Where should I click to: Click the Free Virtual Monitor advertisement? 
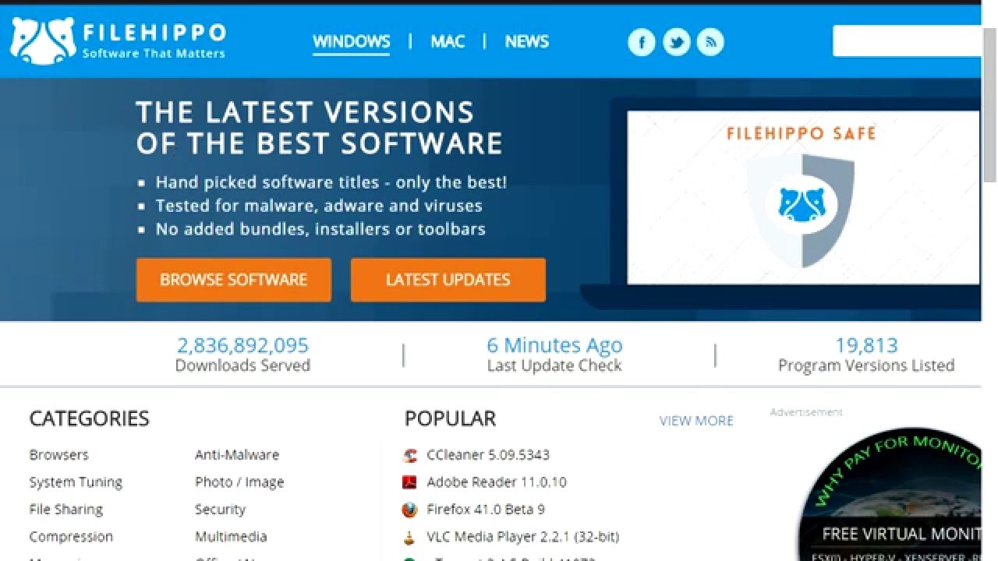pyautogui.click(x=890, y=494)
